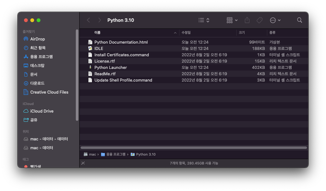Select the License.rtf file name
Screen dimensions: 326x191
coord(105,61)
